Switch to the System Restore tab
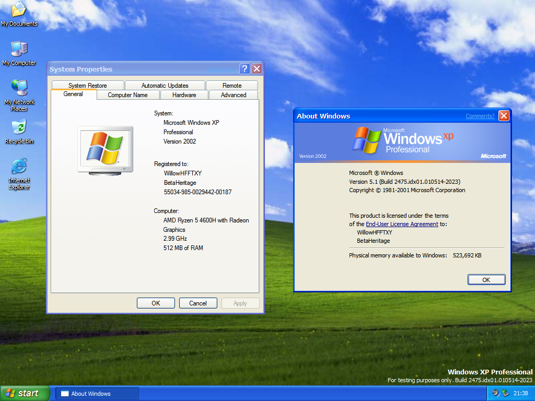The height and width of the screenshot is (401, 535). [x=88, y=85]
